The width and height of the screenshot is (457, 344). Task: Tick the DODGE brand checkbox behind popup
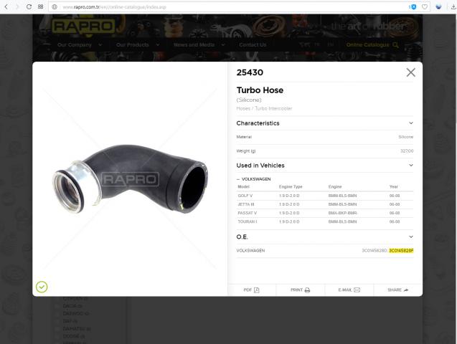click(x=57, y=336)
